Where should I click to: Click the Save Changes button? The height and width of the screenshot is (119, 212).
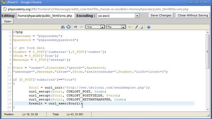click(x=161, y=16)
